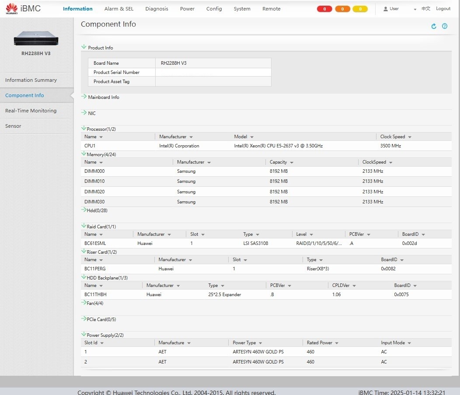Image resolution: width=460 pixels, height=395 pixels.
Task: Sort Memory table by Capacity arrow
Action: pyautogui.click(x=292, y=163)
